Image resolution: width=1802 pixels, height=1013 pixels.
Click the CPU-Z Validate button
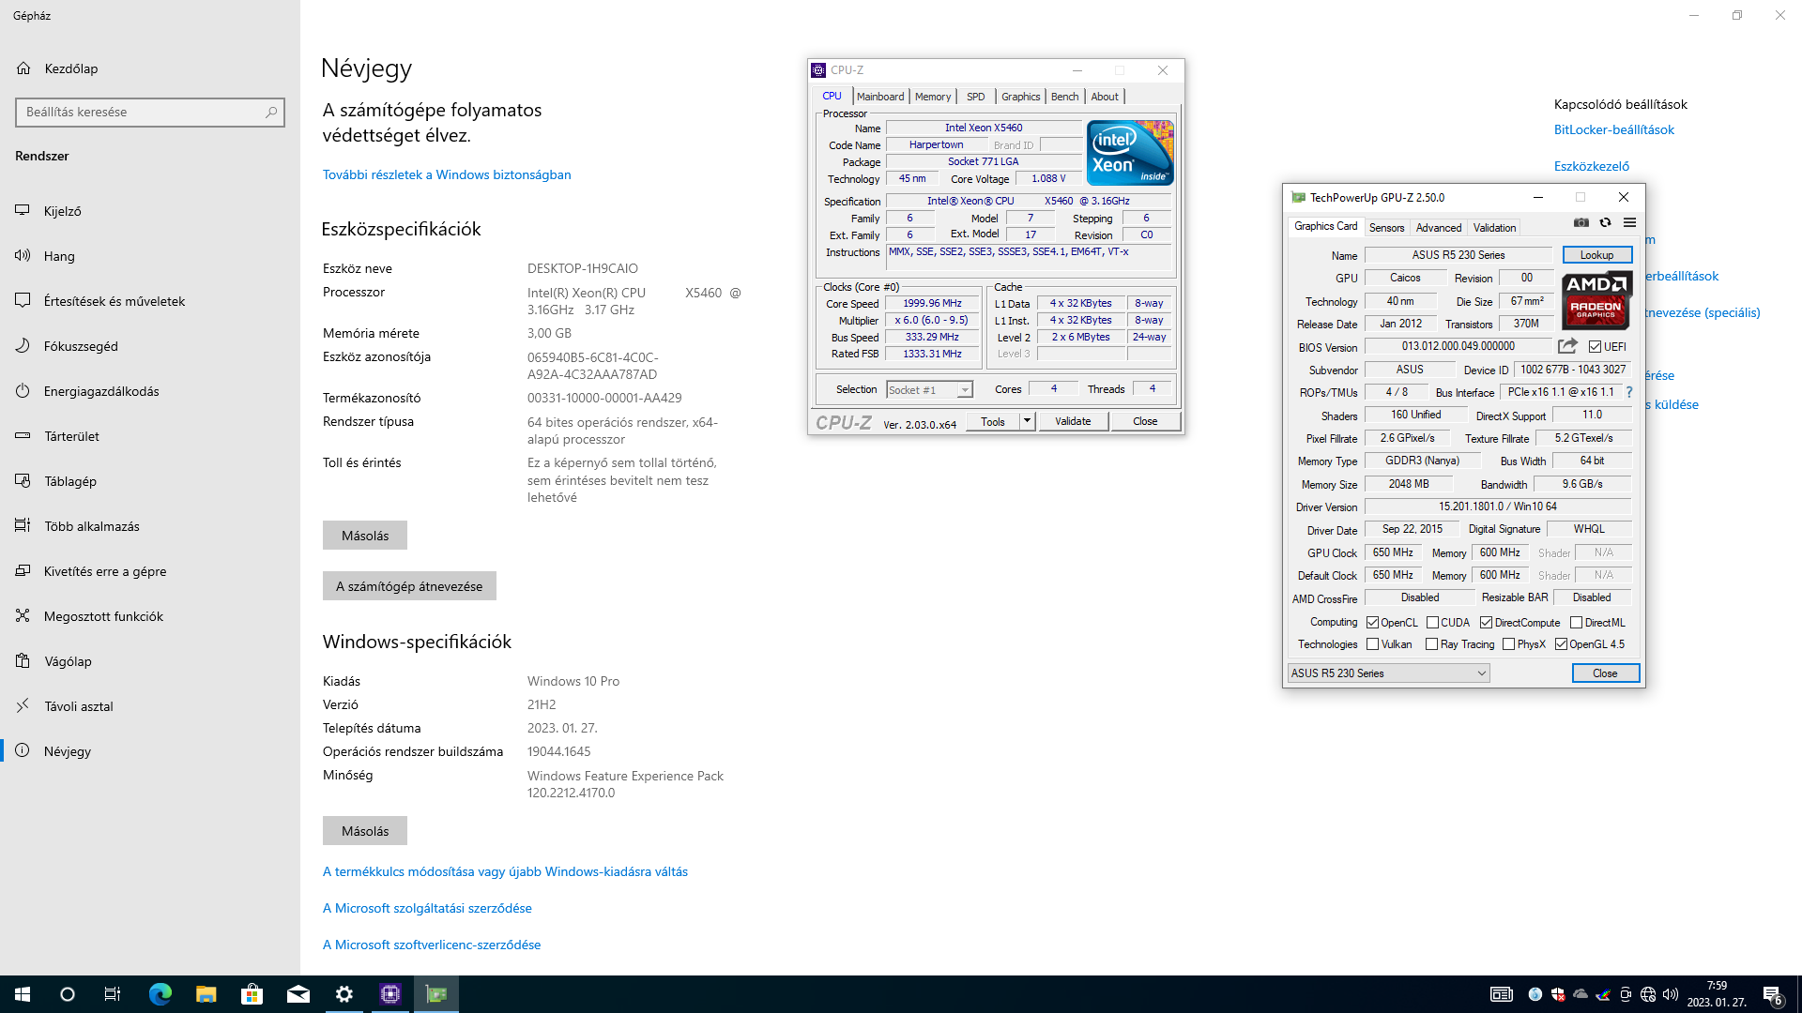pyautogui.click(x=1073, y=421)
